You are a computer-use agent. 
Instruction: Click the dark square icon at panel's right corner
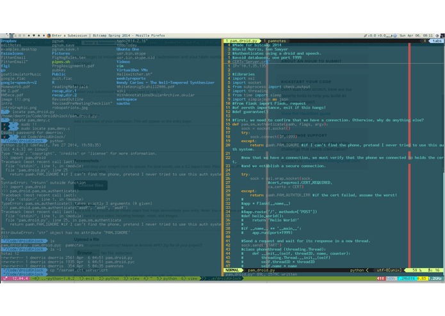(x=442, y=36)
